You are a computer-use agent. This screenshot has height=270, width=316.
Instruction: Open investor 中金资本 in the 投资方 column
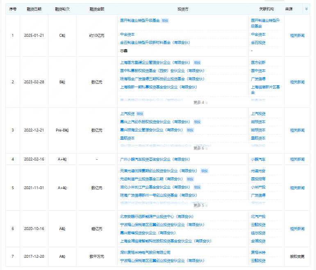127,34
